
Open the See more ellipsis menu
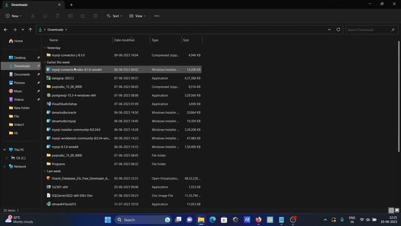tap(157, 16)
